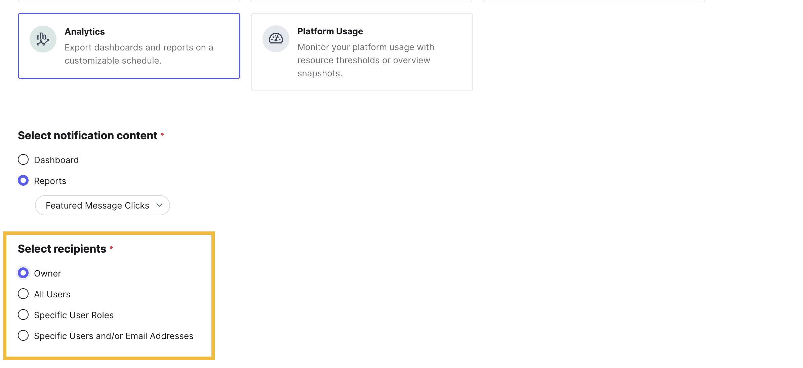This screenshot has width=803, height=368.
Task: Click the Reports label text
Action: tap(50, 181)
